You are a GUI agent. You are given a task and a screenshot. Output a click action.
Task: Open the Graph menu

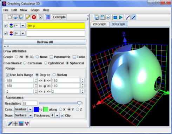point(35,10)
